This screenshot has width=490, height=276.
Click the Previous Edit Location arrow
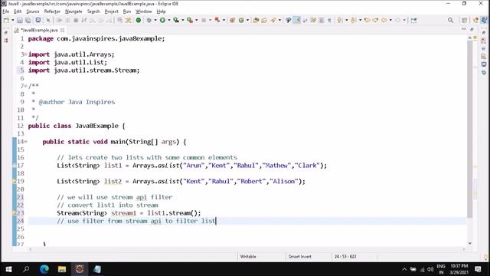[367, 21]
